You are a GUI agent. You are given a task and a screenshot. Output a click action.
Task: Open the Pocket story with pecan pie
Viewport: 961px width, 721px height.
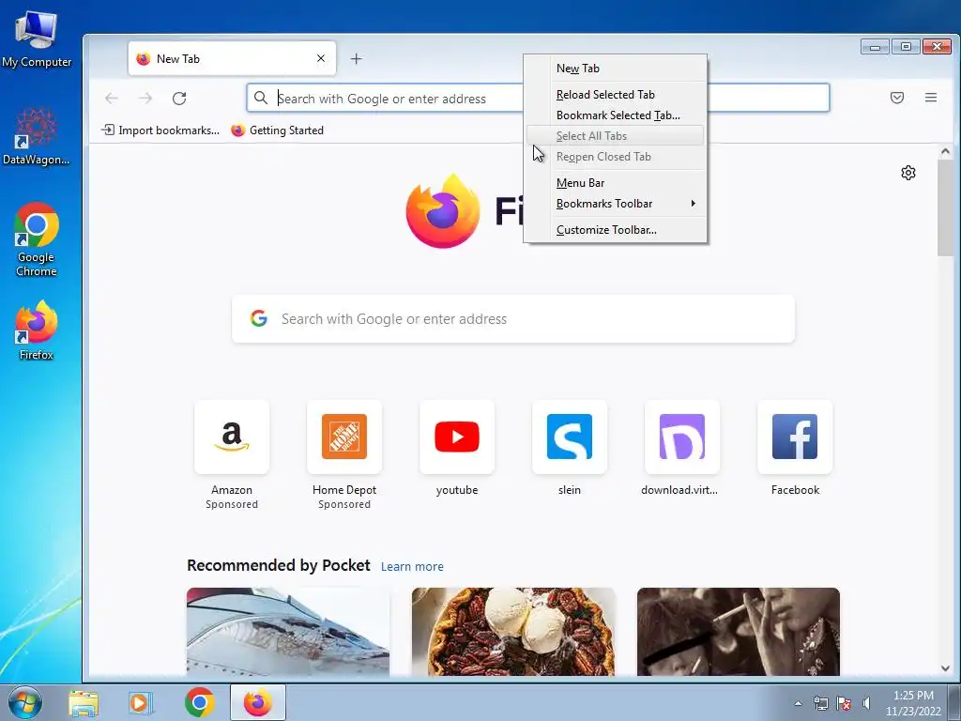coord(513,632)
